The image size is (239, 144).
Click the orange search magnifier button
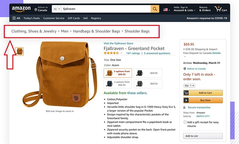coord(155,9)
